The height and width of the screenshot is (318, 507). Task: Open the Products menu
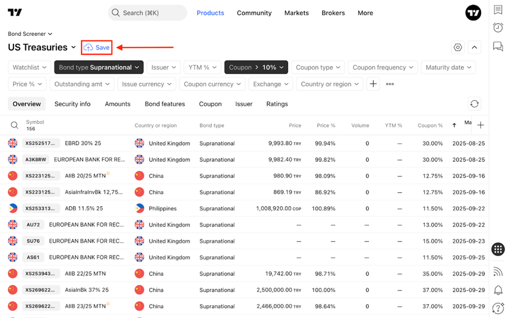coord(210,13)
